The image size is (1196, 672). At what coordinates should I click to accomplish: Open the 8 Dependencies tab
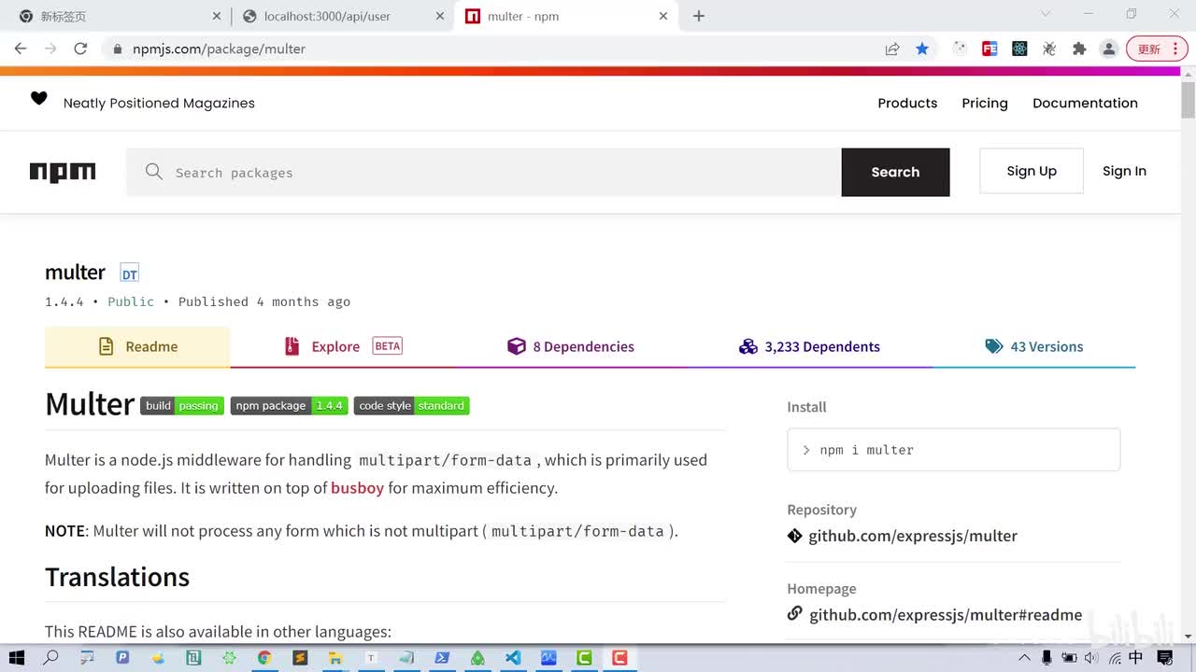(x=571, y=346)
